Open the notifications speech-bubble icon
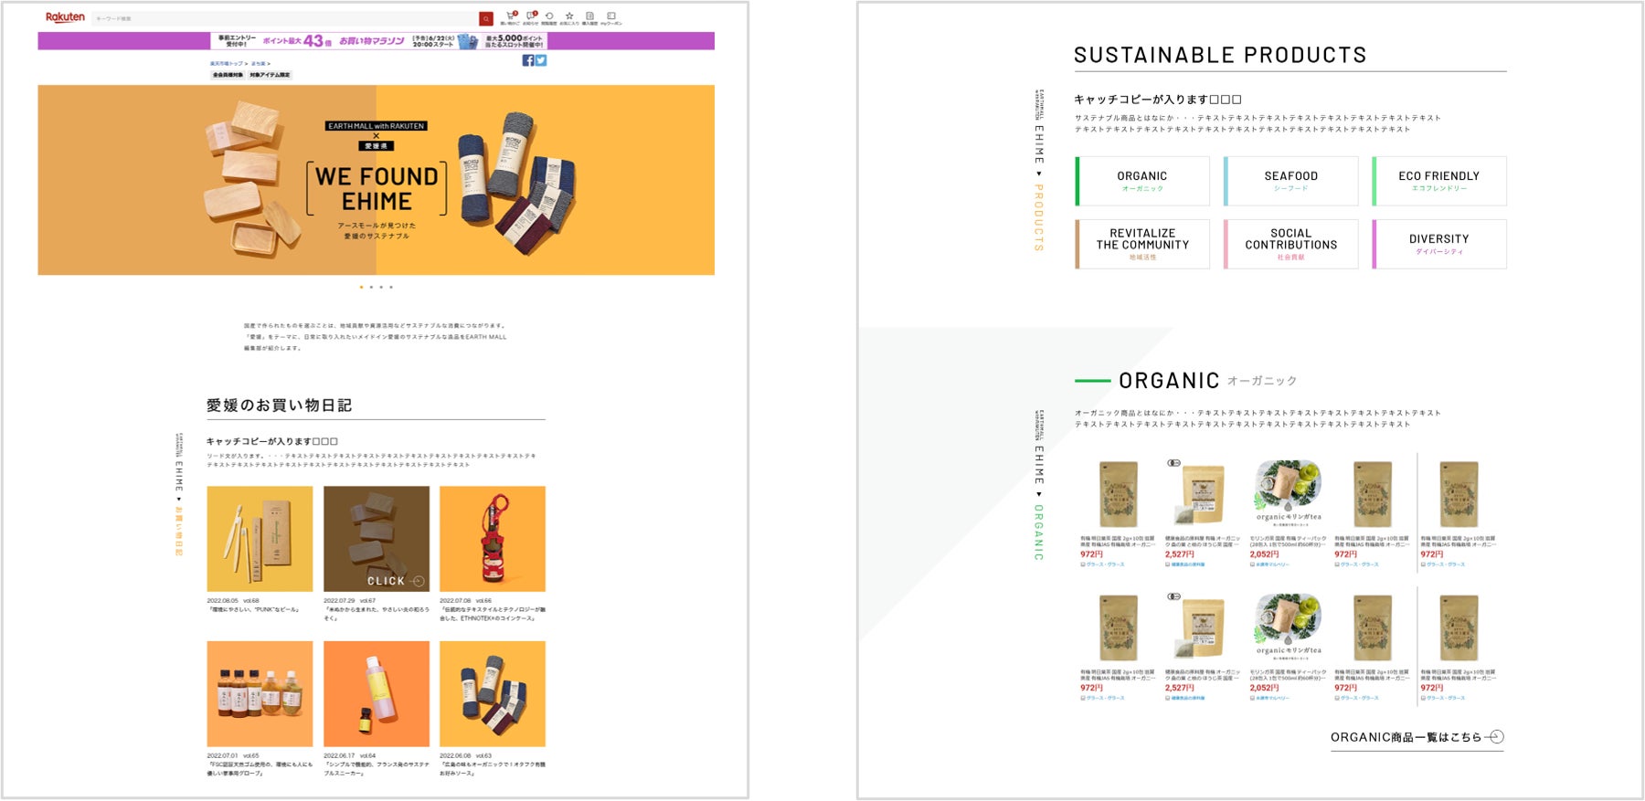The width and height of the screenshot is (1645, 801). pos(531,16)
